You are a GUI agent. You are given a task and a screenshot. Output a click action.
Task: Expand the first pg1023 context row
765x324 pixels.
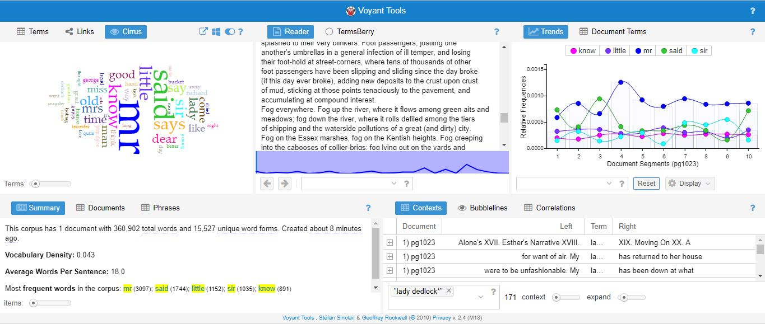(390, 242)
